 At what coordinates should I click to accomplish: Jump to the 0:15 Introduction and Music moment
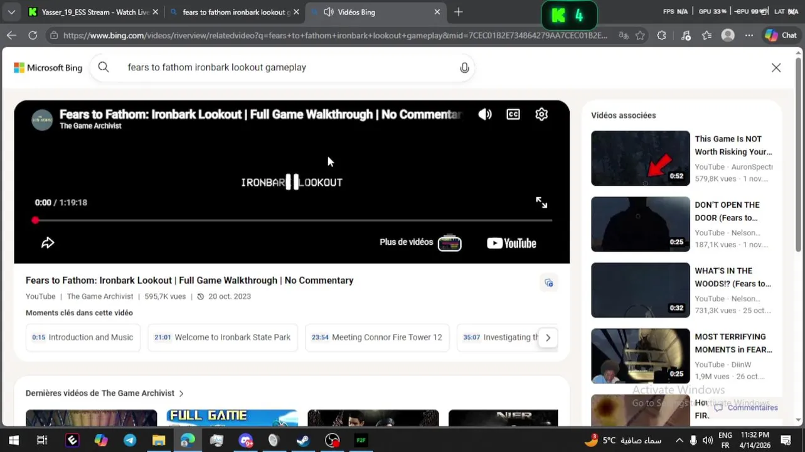click(83, 337)
